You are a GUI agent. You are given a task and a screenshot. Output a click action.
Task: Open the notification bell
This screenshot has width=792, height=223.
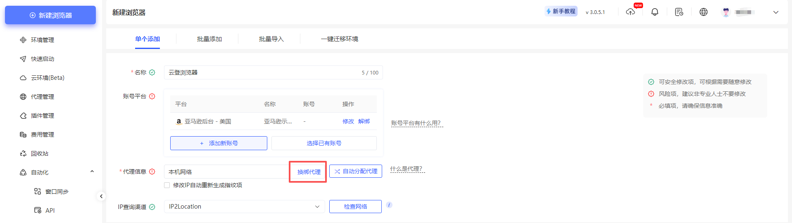pyautogui.click(x=655, y=12)
